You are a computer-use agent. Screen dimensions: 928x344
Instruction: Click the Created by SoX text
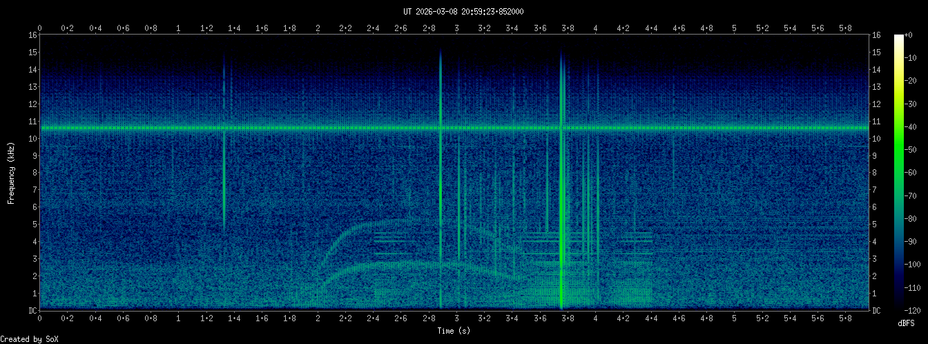29,339
